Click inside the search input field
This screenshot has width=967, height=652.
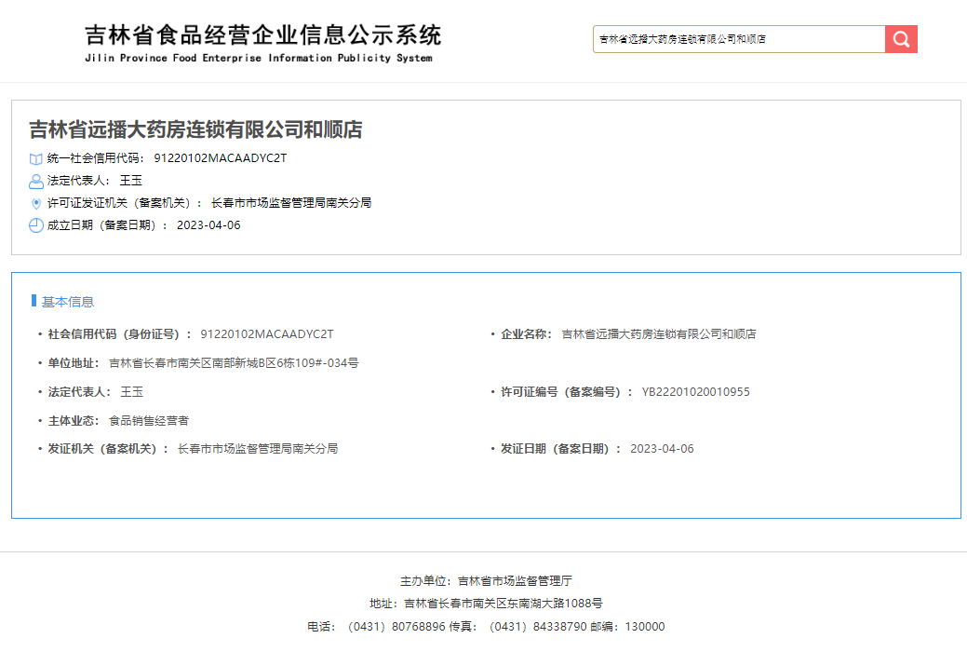[x=735, y=39]
